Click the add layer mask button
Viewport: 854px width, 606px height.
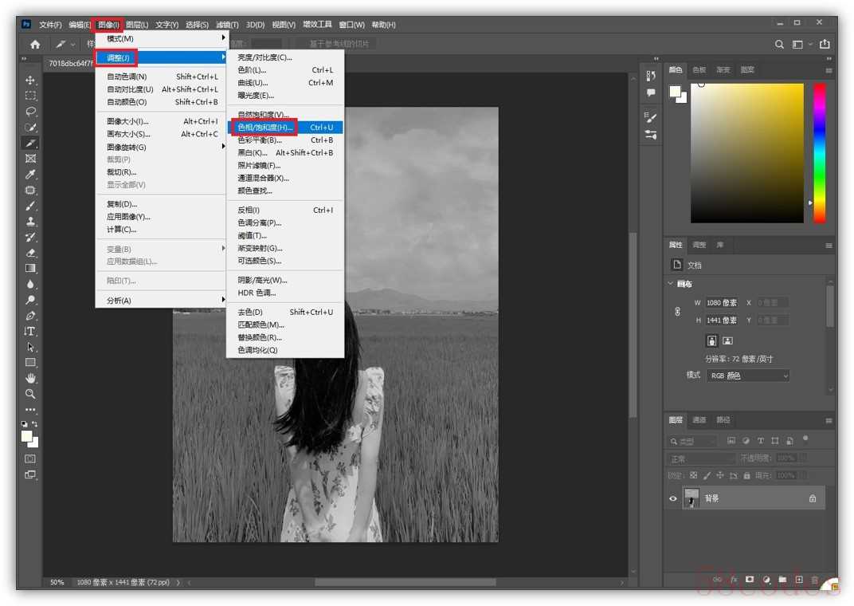click(x=750, y=580)
